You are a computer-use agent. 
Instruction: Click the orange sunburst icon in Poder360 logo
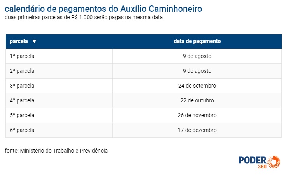coord(274,161)
